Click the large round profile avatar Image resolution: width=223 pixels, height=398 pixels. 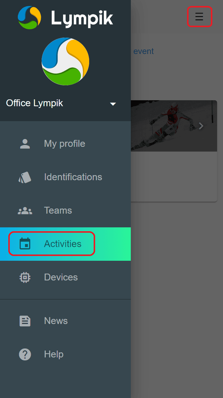coord(65,61)
